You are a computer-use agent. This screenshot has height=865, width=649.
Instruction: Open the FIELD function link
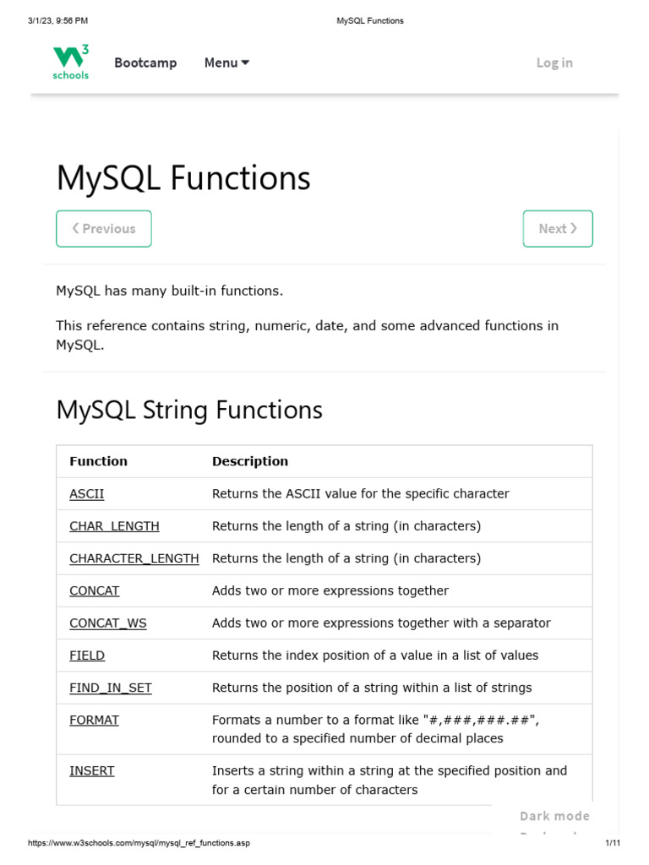(87, 656)
